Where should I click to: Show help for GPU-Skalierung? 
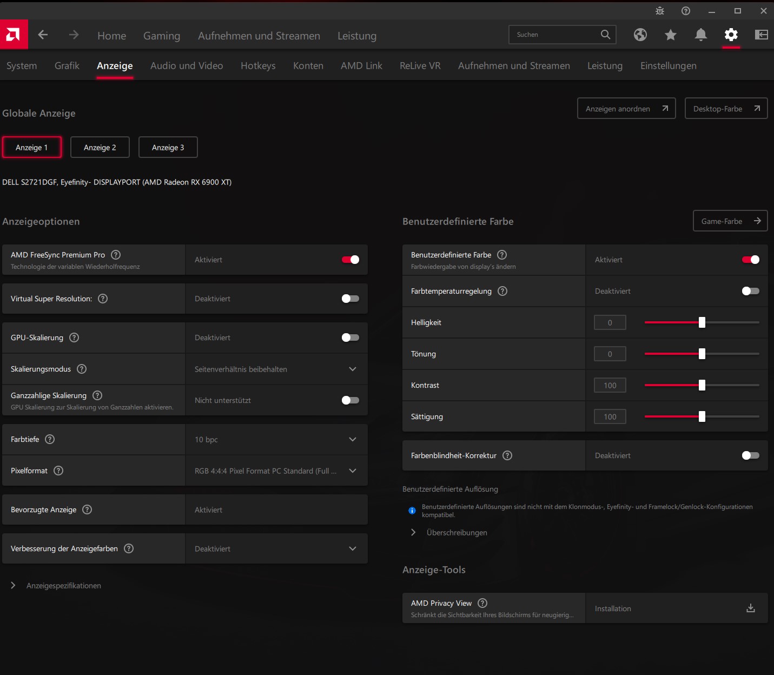tap(74, 337)
